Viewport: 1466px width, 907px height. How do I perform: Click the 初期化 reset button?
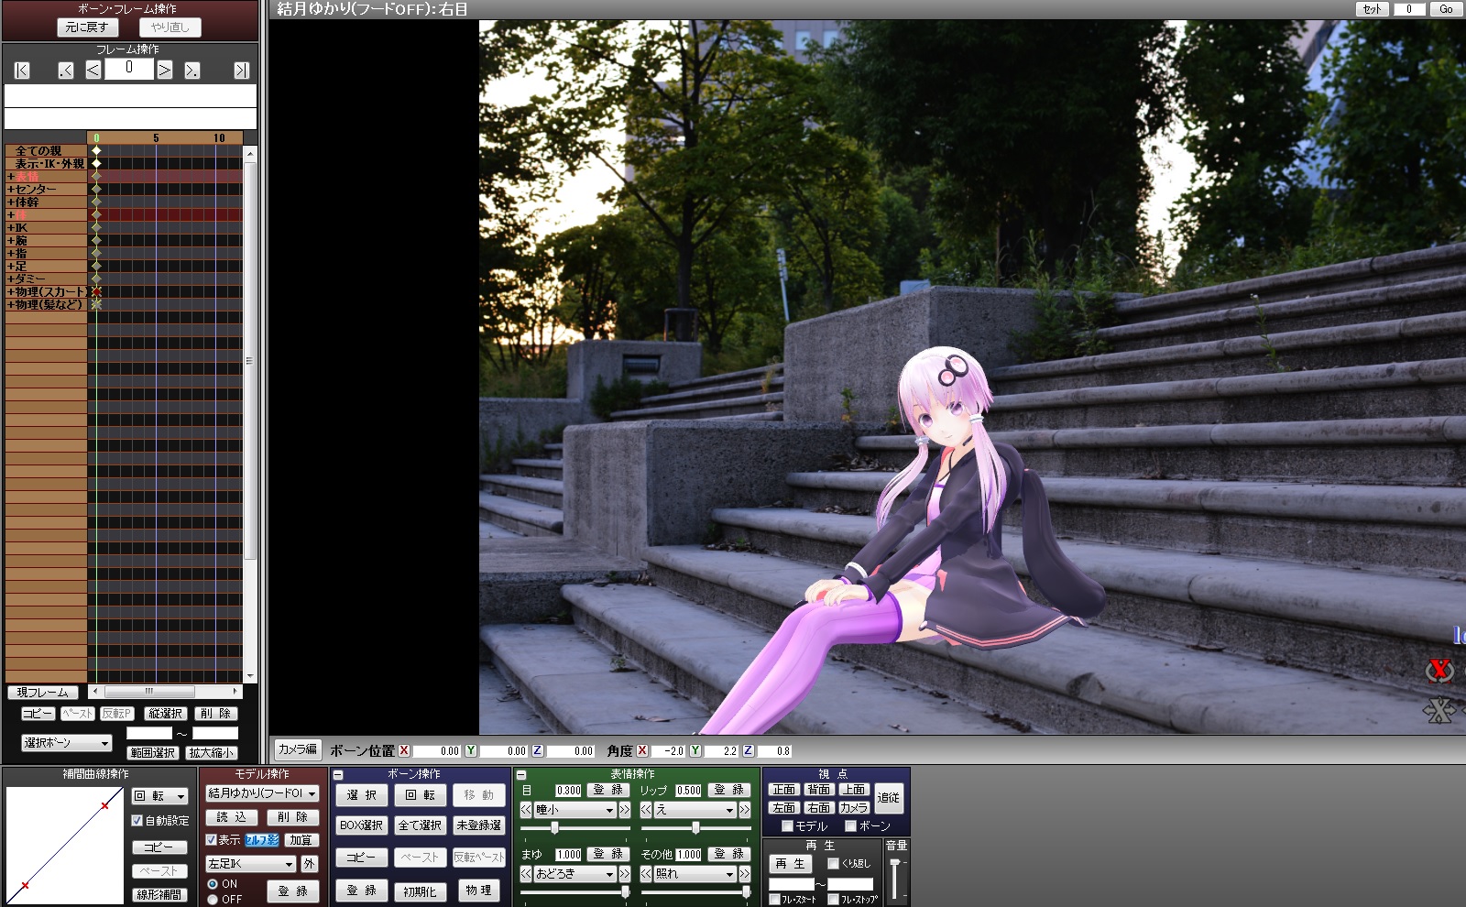[421, 891]
